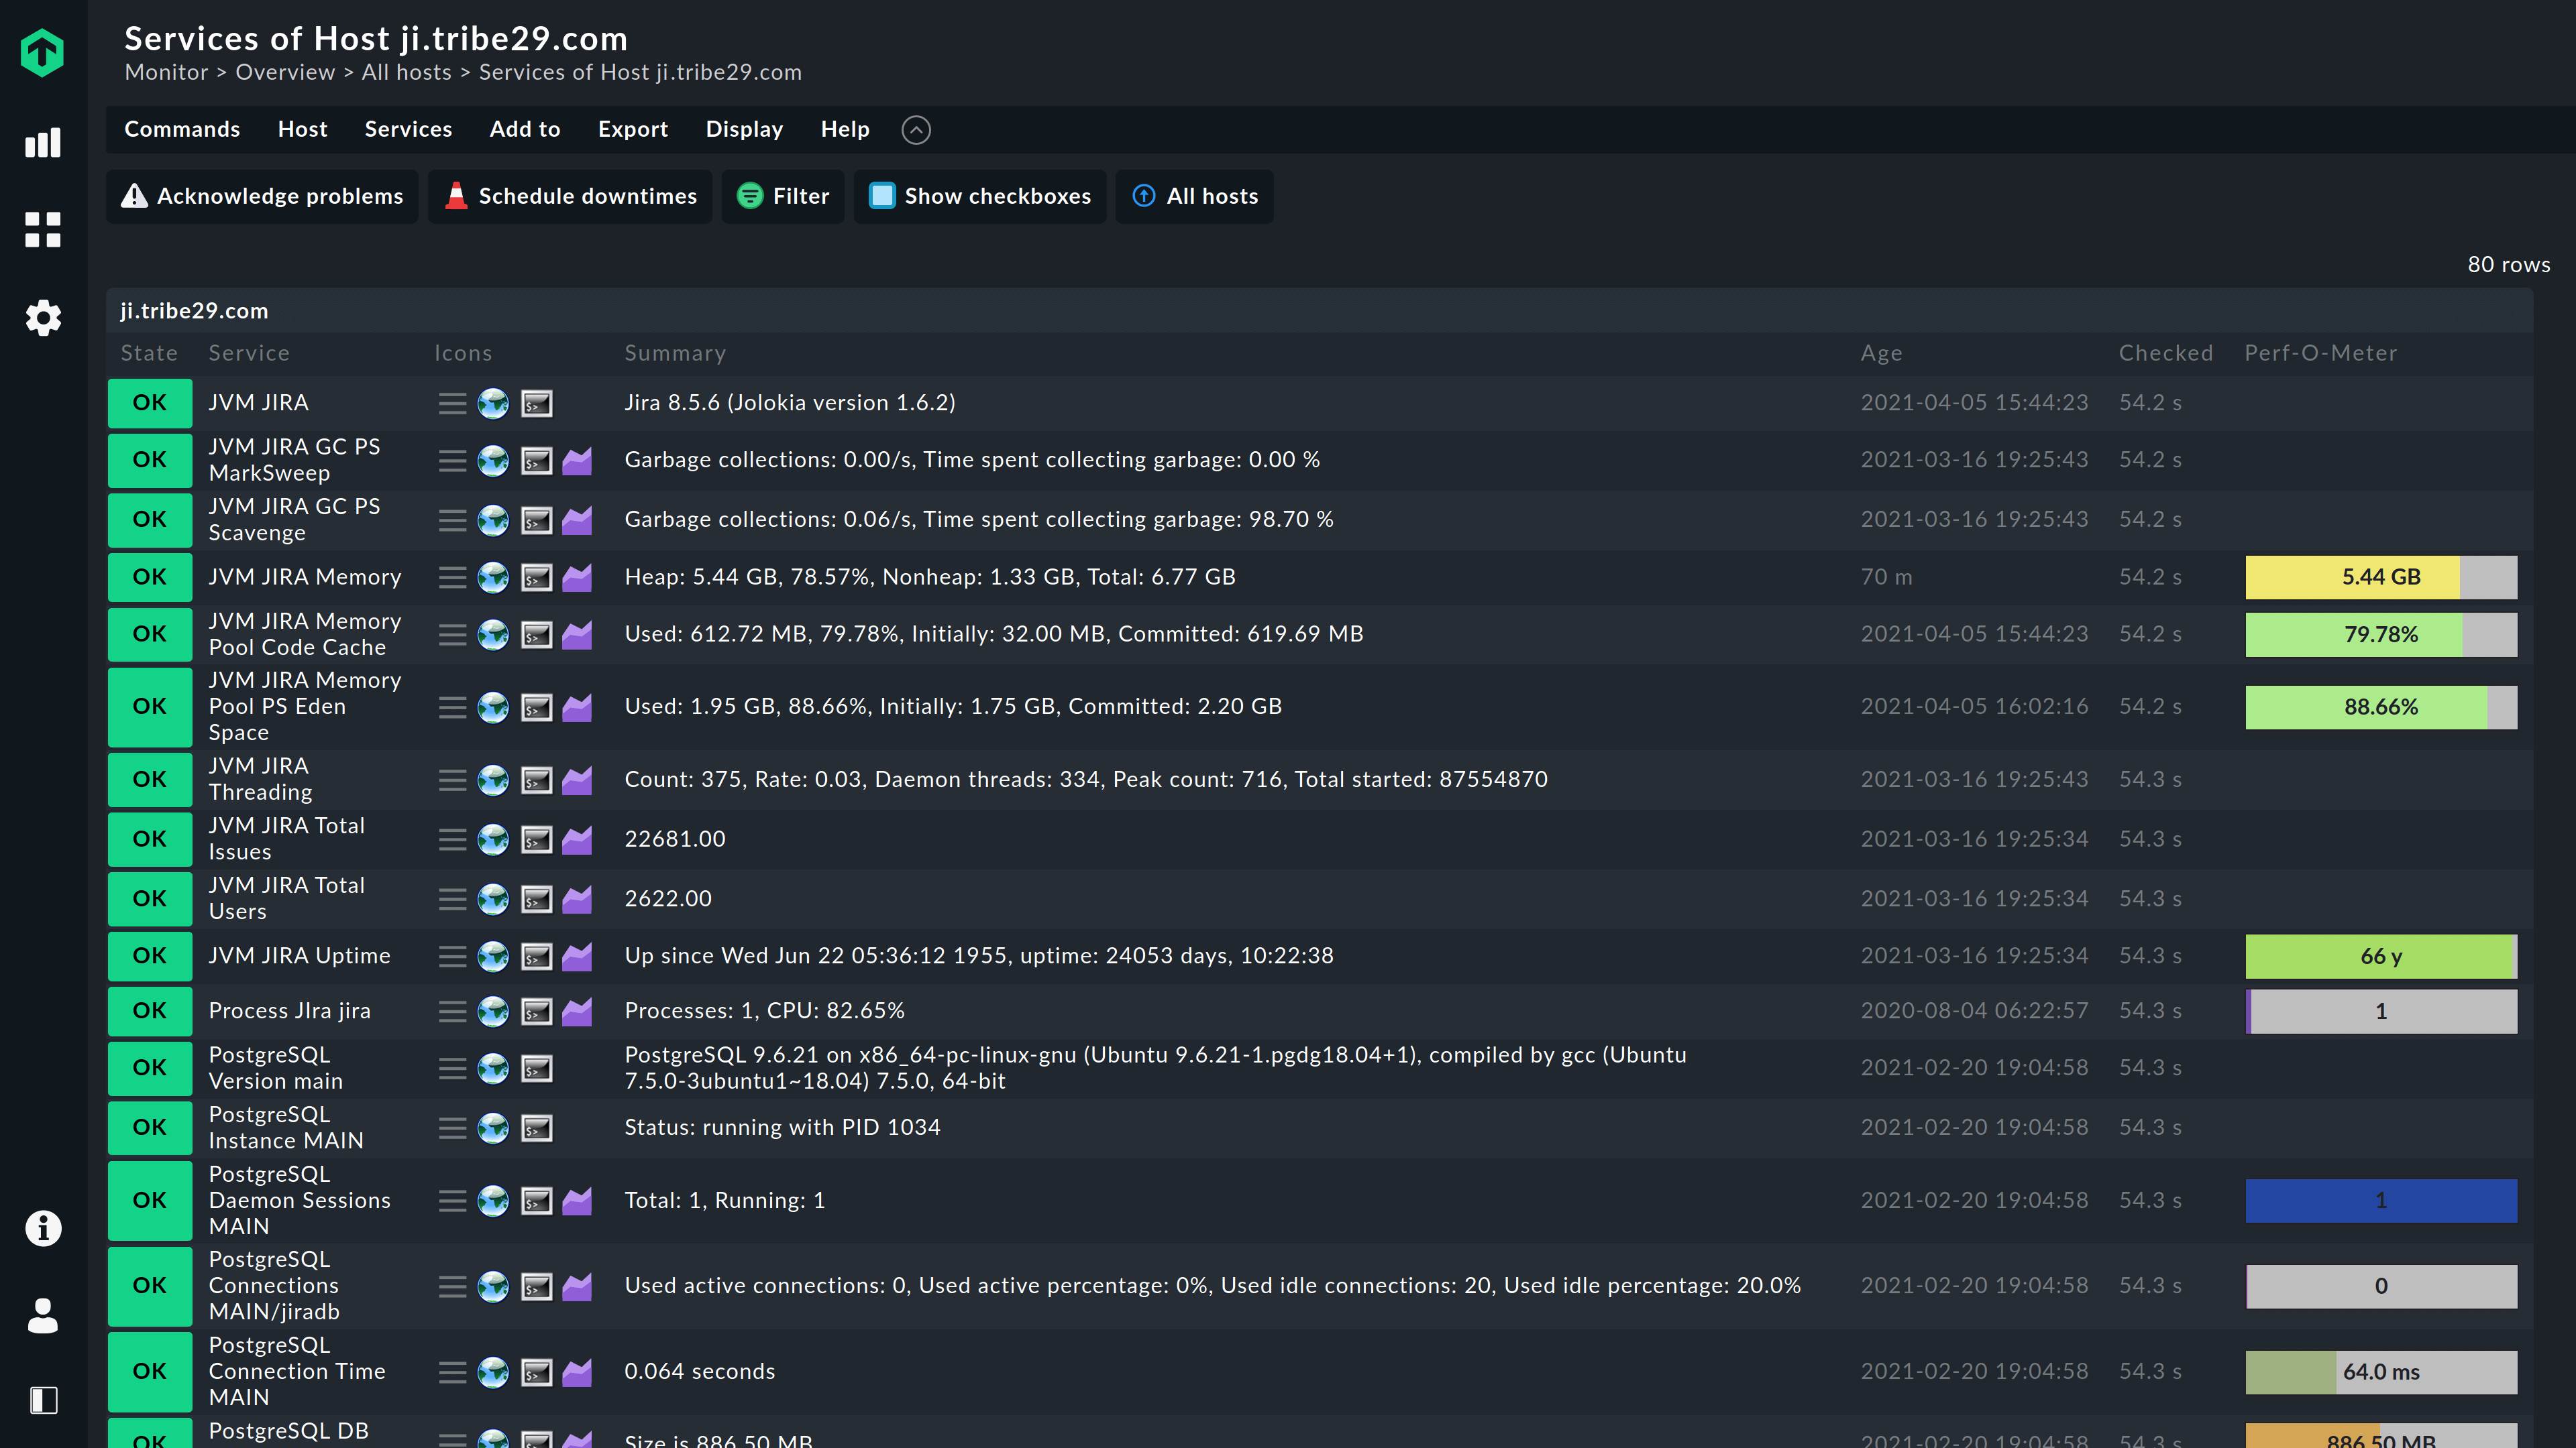
Task: Click globe icon for Memory Pool Code Cache
Action: 493,635
